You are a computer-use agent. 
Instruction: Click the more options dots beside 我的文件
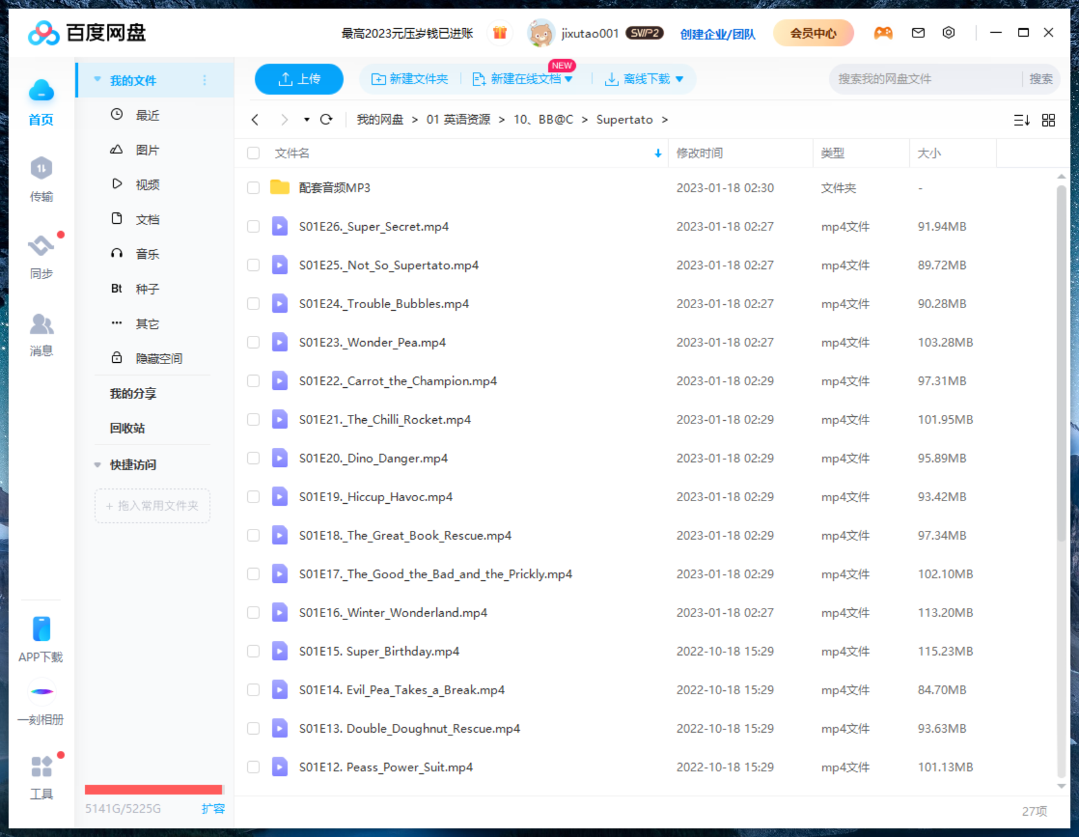click(x=205, y=80)
